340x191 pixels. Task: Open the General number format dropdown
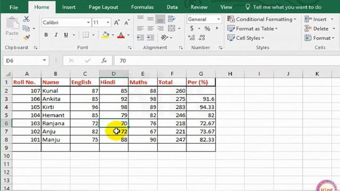click(218, 19)
